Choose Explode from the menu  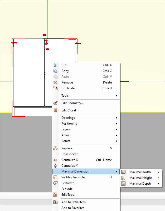[x=86, y=189]
